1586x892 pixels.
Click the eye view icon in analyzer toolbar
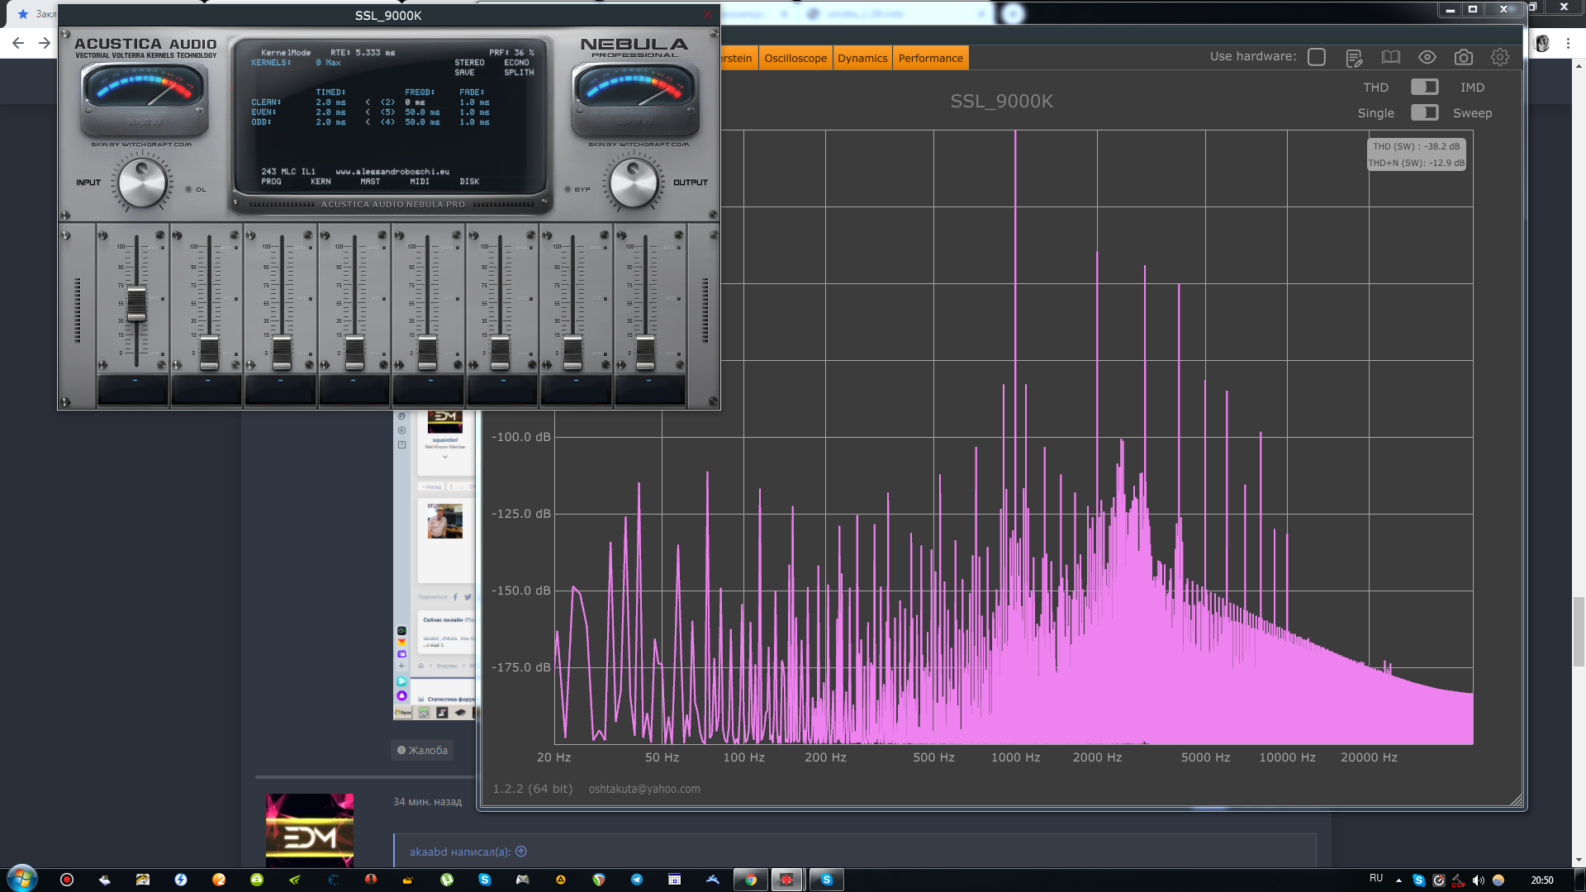(1427, 57)
